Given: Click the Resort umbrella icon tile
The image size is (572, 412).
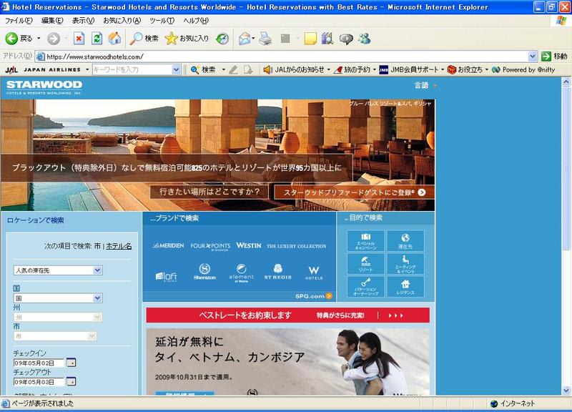Looking at the screenshot, I should 365,264.
